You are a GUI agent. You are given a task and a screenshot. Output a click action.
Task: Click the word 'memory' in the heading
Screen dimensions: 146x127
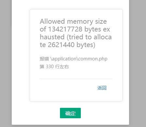tap(80, 22)
